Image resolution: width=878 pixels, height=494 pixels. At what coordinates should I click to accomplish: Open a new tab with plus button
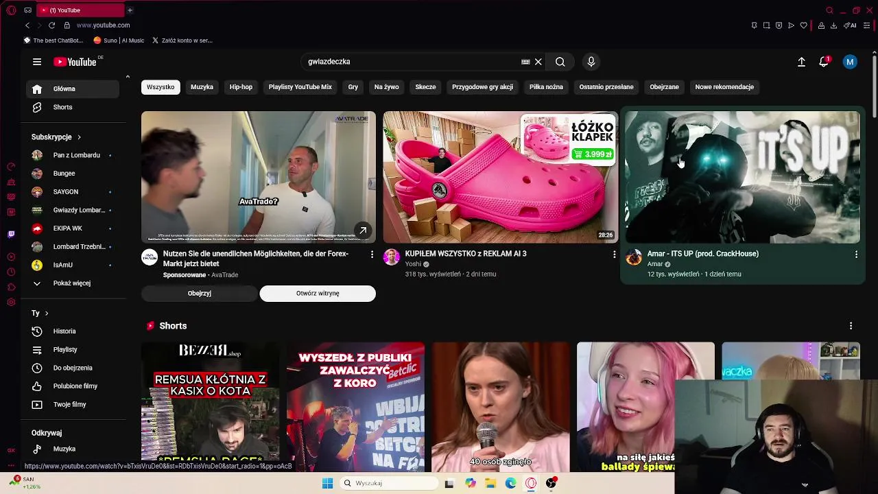click(x=130, y=10)
